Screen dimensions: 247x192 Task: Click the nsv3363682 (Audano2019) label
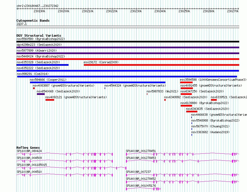[210, 132]
